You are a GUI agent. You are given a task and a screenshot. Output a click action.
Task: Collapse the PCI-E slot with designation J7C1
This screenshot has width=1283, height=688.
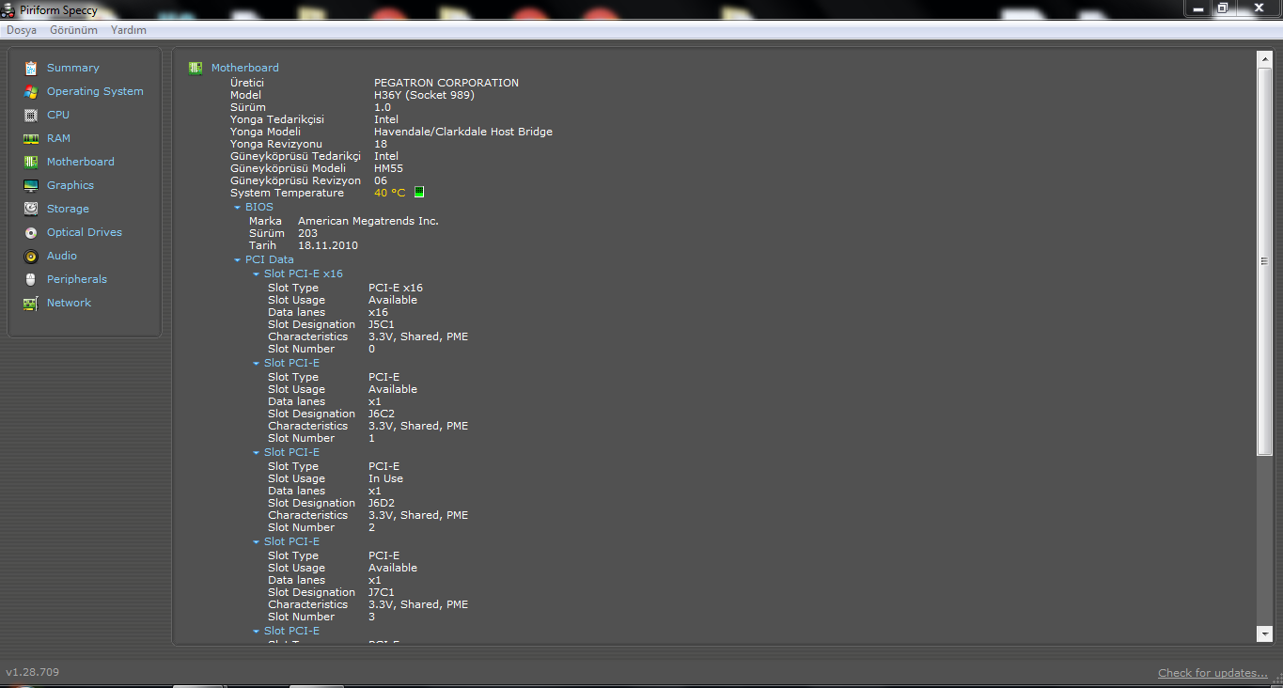[x=256, y=541]
